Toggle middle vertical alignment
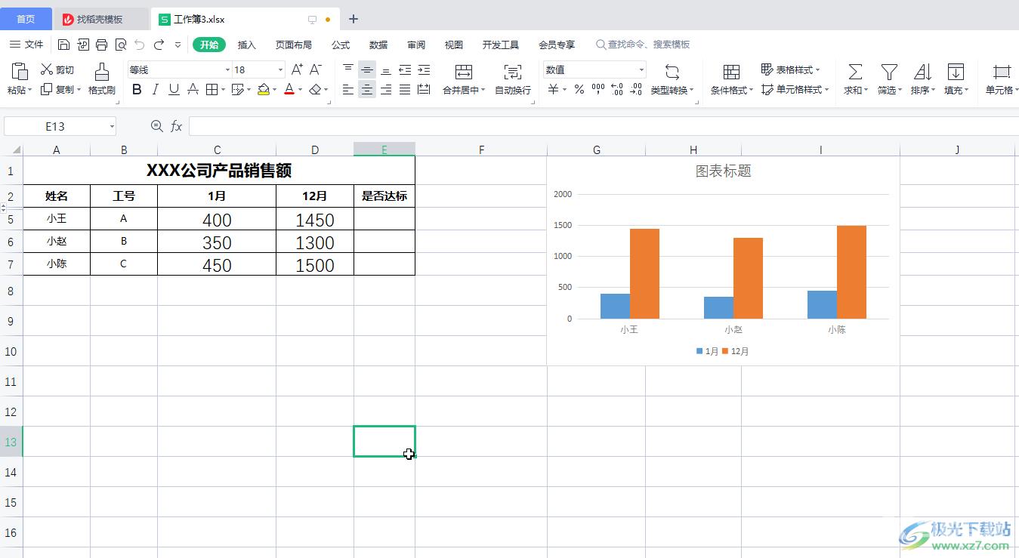The width and height of the screenshot is (1019, 558). (367, 69)
